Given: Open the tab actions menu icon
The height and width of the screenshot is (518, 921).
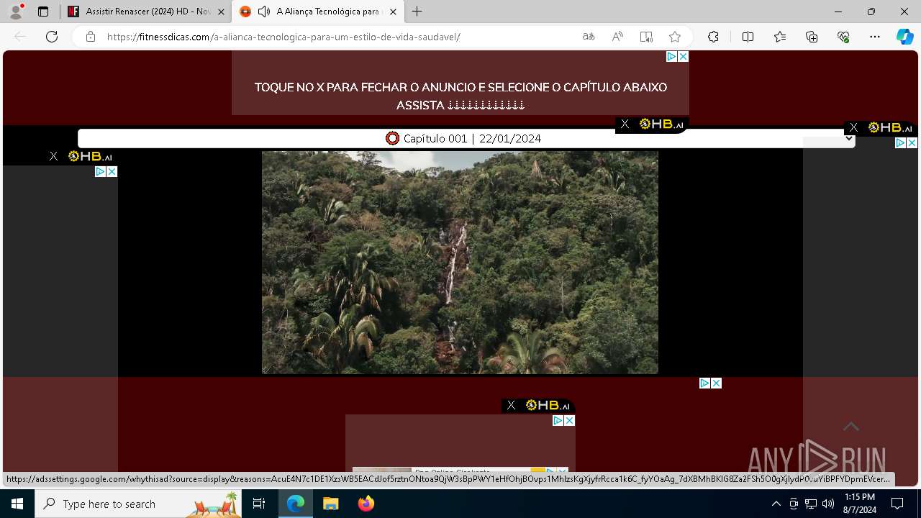Looking at the screenshot, I should point(43,12).
